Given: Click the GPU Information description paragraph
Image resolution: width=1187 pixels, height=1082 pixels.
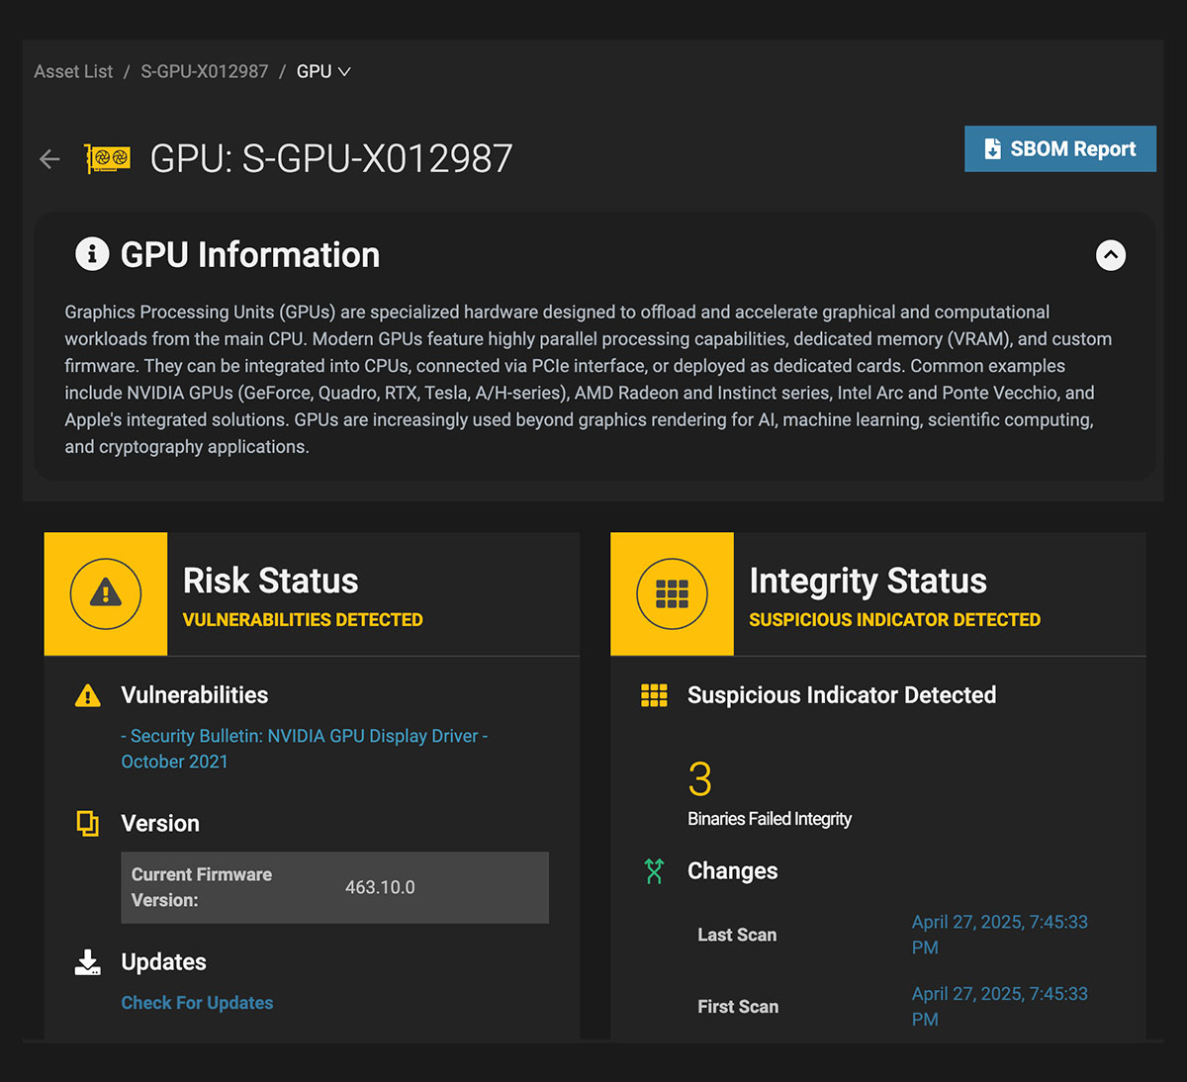Looking at the screenshot, I should click(589, 379).
